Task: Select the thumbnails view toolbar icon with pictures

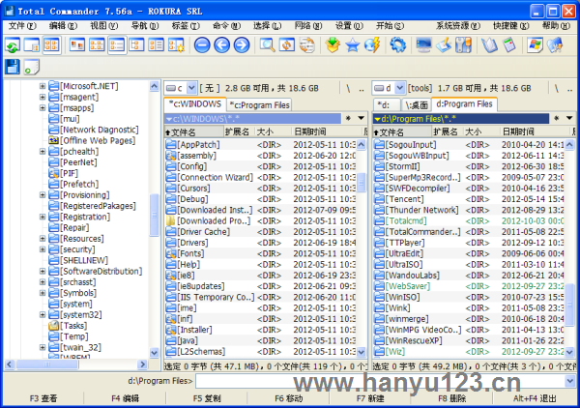Action: (77, 45)
